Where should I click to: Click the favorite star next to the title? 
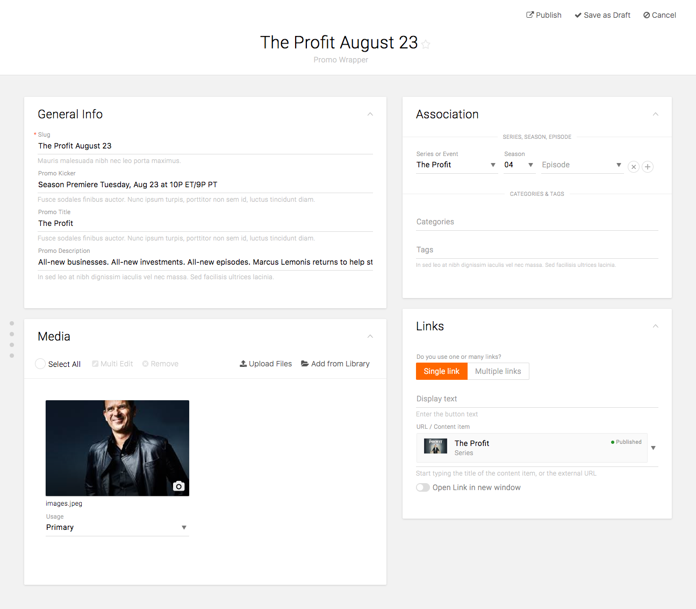click(426, 44)
